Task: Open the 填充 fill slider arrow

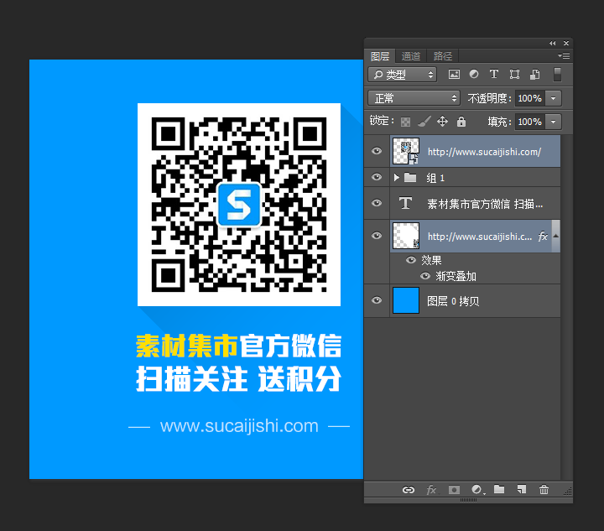Action: (x=553, y=122)
